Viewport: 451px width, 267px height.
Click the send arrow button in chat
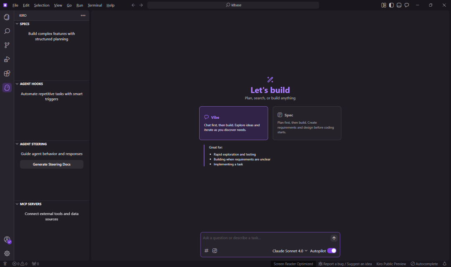point(334,238)
